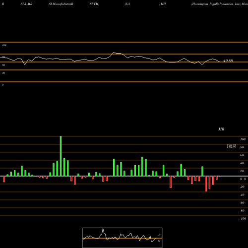Click the MR axis label -80
248x248 pixels.
[242, 211]
